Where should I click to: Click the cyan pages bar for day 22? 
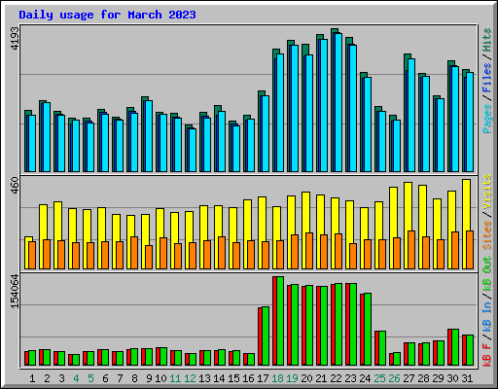pos(338,102)
